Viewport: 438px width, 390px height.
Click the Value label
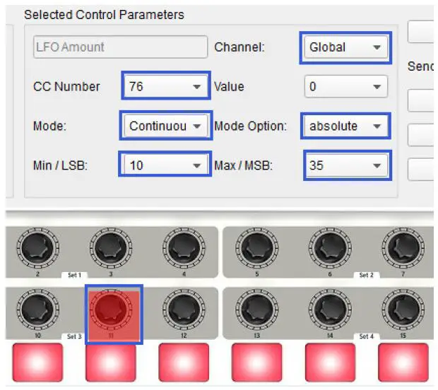tap(229, 87)
